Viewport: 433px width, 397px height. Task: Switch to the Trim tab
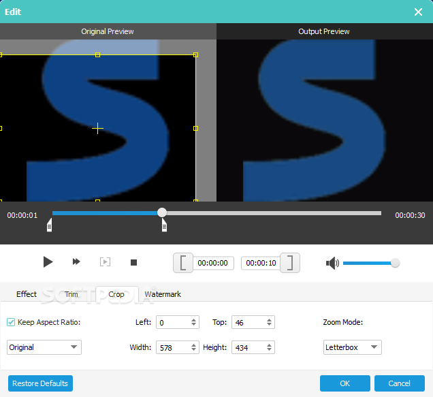coord(71,294)
